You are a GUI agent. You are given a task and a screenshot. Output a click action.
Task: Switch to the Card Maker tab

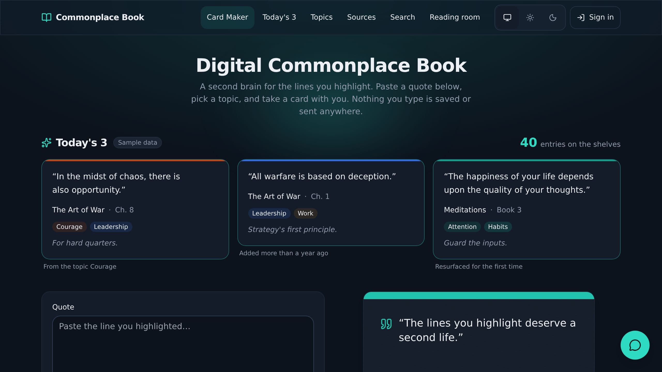coord(227,17)
